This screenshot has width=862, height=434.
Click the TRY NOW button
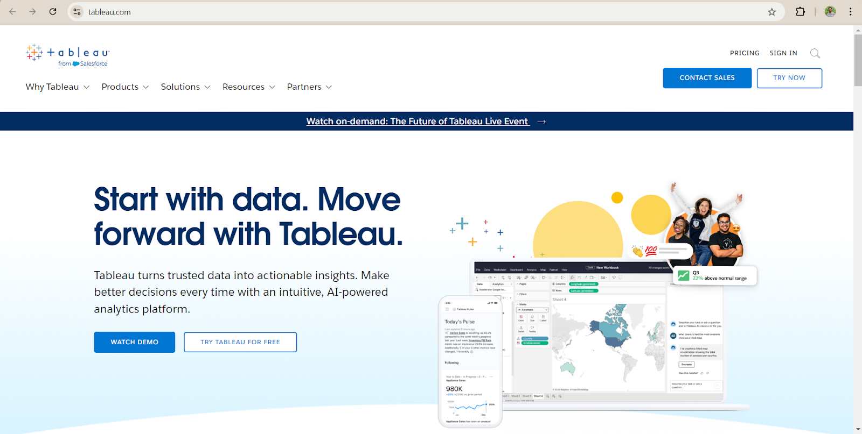[x=789, y=78]
